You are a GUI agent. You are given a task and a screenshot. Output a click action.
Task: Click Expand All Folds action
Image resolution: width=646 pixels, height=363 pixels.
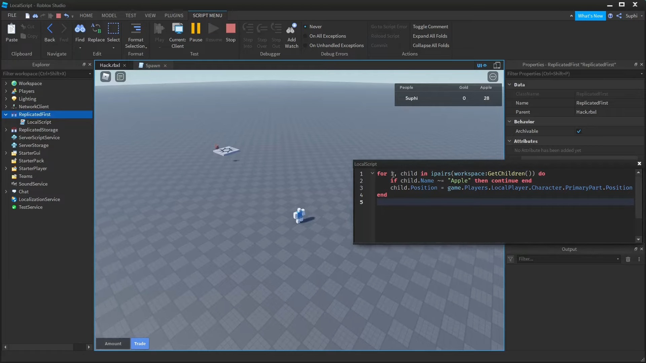(430, 36)
